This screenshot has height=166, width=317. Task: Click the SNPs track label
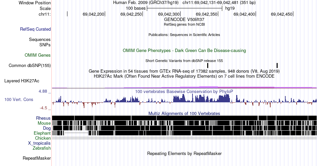click(45, 45)
